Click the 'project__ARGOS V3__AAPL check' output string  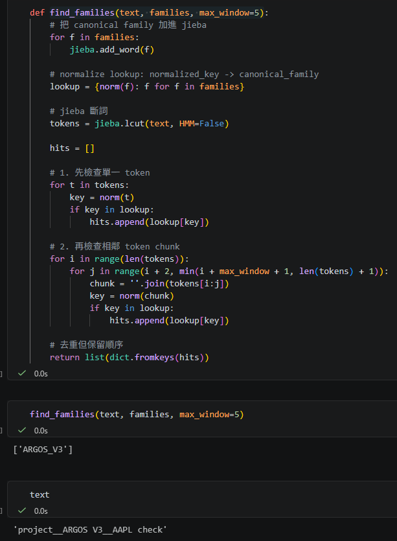coord(90,529)
